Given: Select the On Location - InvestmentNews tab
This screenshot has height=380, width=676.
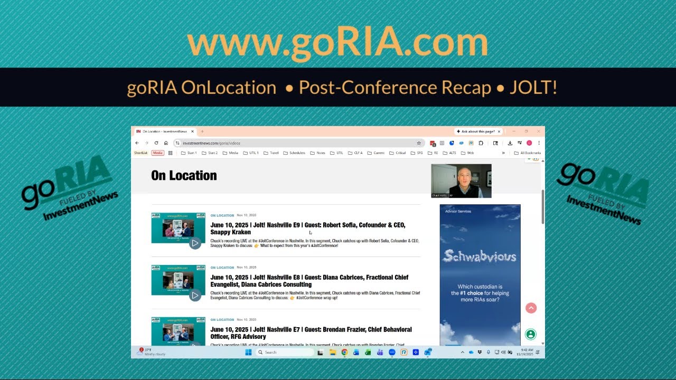Looking at the screenshot, I should coord(165,131).
